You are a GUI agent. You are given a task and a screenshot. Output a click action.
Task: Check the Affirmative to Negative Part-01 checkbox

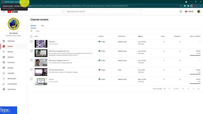(31, 60)
